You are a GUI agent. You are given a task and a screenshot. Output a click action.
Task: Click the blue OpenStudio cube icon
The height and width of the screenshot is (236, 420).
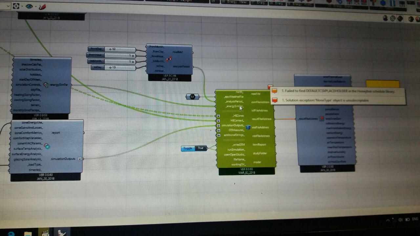[x=248, y=128]
